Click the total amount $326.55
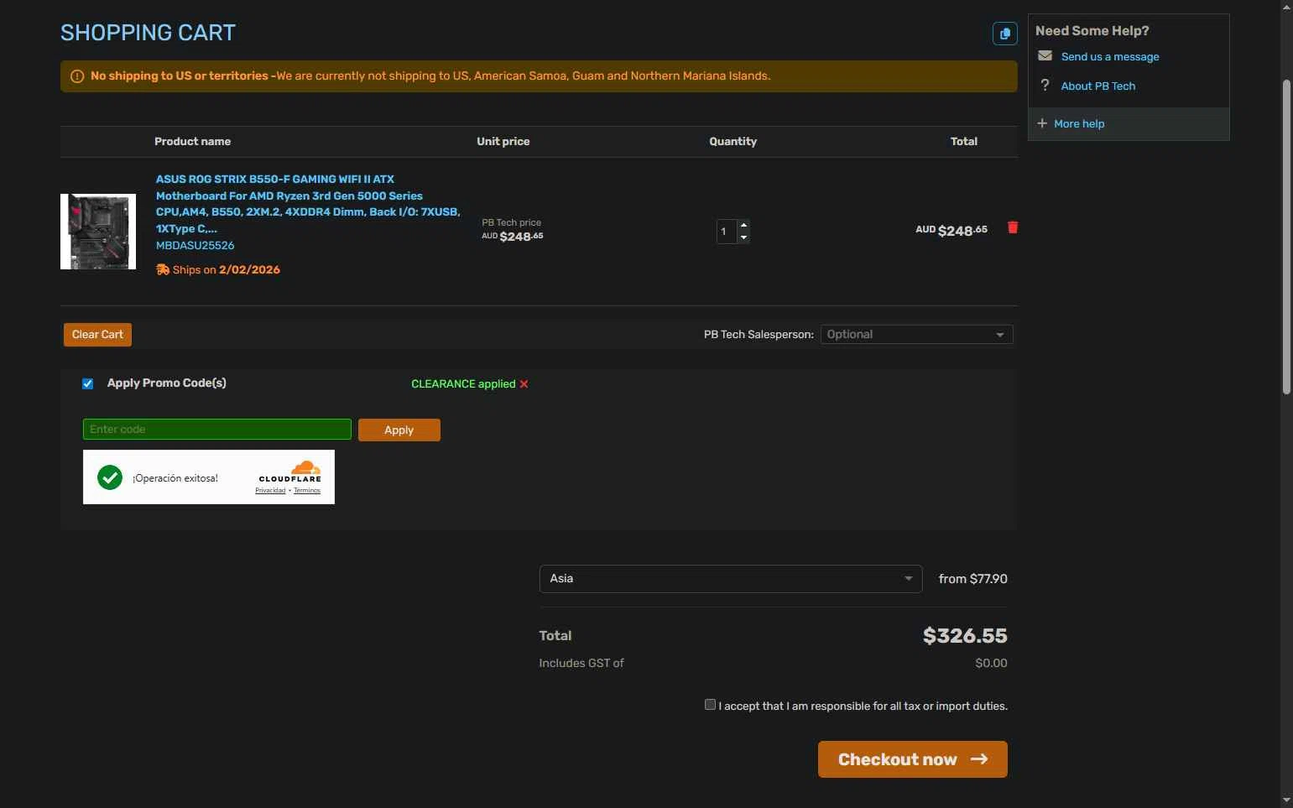 pos(965,636)
